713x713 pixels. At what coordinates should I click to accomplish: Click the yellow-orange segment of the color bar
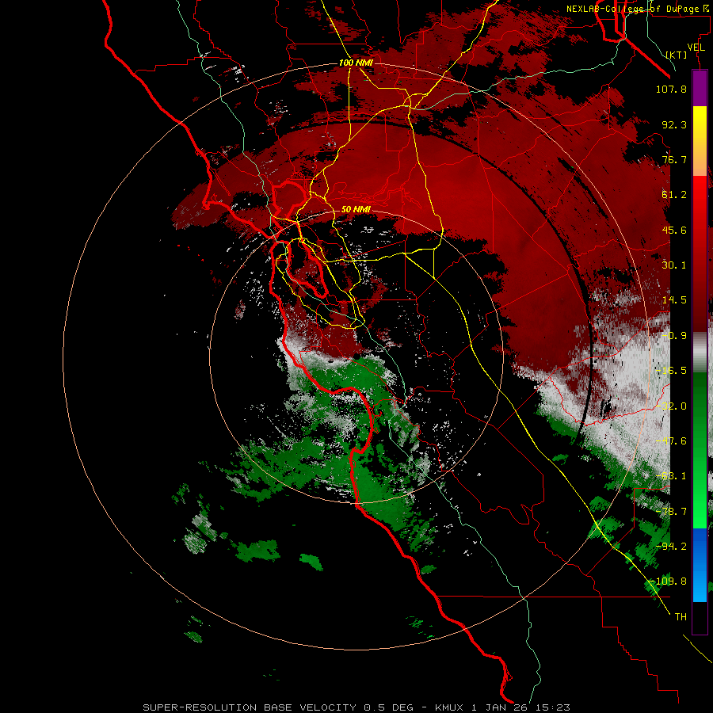coord(700,141)
